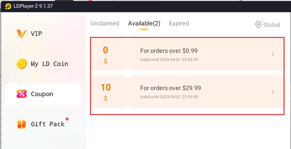Click the pink Coupon percent icon
This screenshot has height=149, width=291.
(x=22, y=94)
